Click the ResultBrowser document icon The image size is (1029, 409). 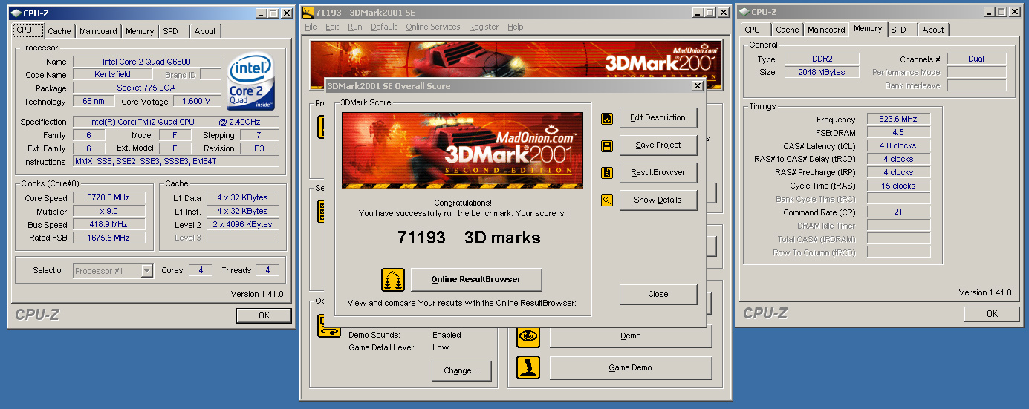[x=607, y=173]
